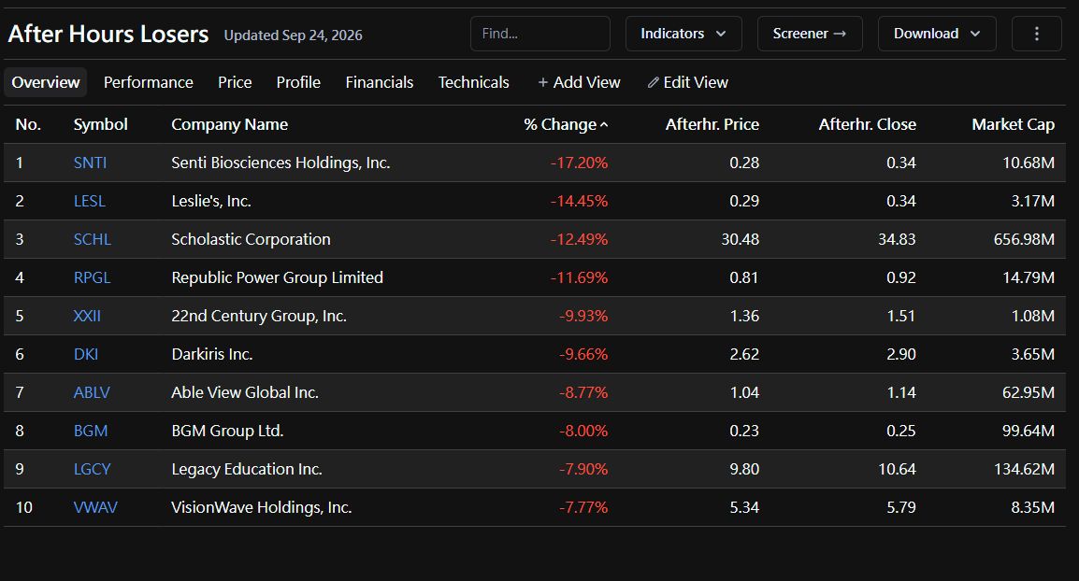Select Leslie's, Inc. company name
Screen dimensions: 1079x581
click(211, 202)
